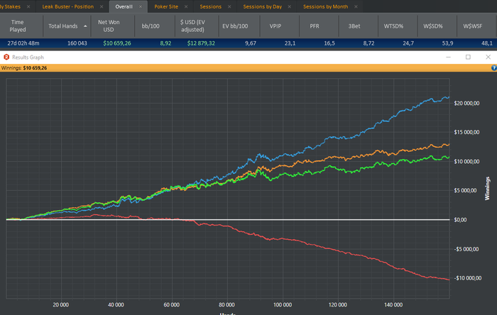This screenshot has width=497, height=315.
Task: Close the Results Graph window
Action: (x=488, y=57)
